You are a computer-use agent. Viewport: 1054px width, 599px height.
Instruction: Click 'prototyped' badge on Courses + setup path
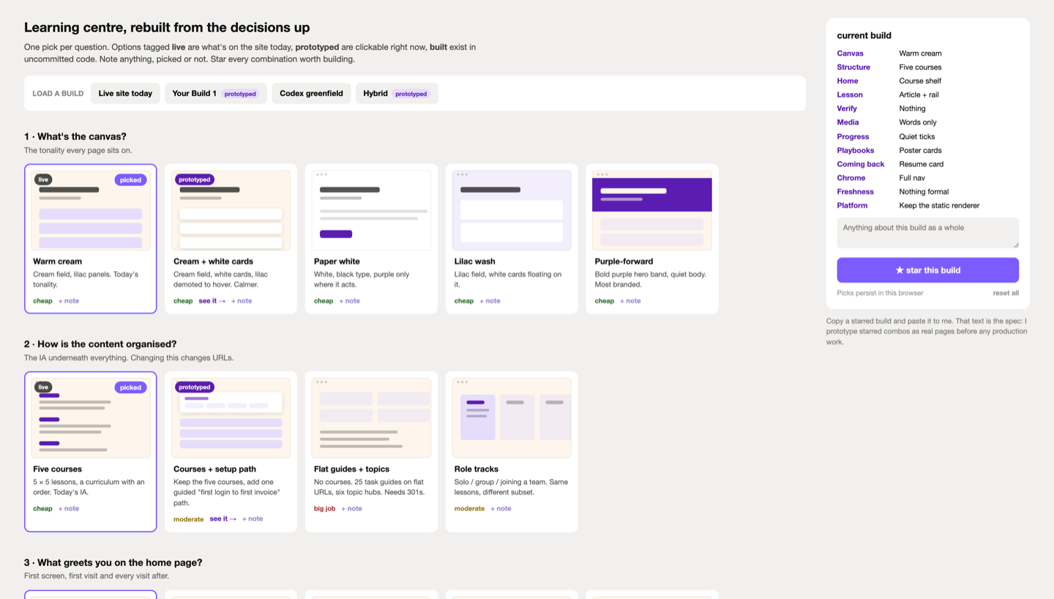pos(195,387)
